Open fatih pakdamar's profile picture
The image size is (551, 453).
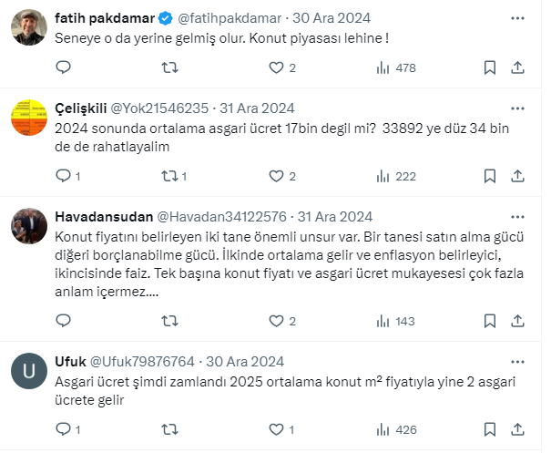pos(28,27)
